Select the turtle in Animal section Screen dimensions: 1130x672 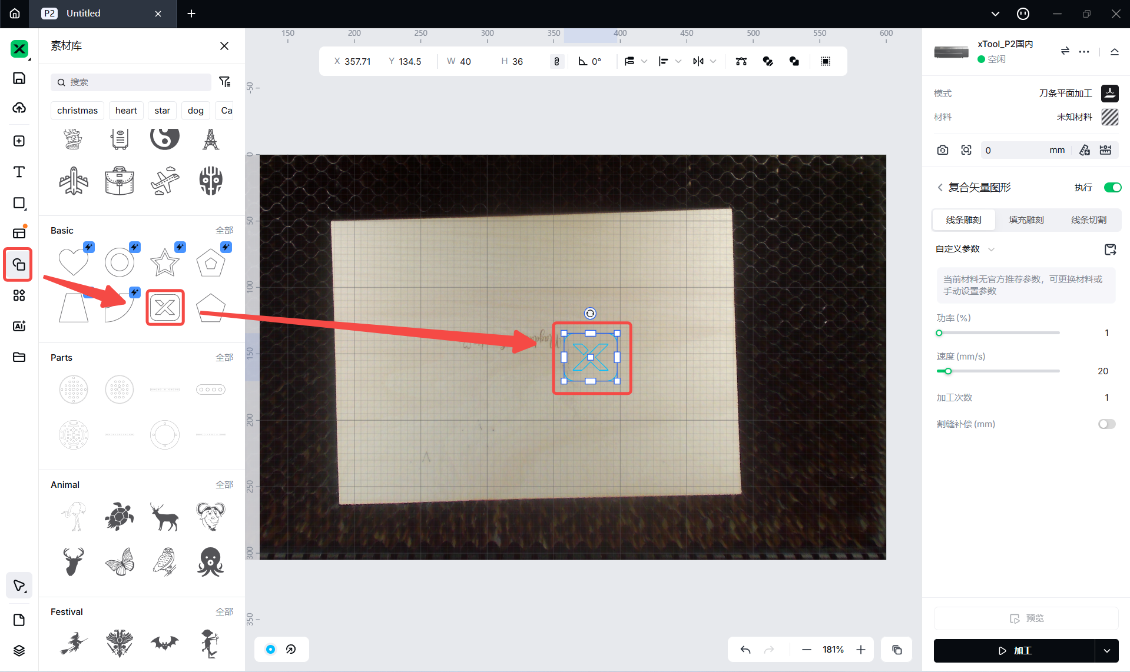pos(120,516)
